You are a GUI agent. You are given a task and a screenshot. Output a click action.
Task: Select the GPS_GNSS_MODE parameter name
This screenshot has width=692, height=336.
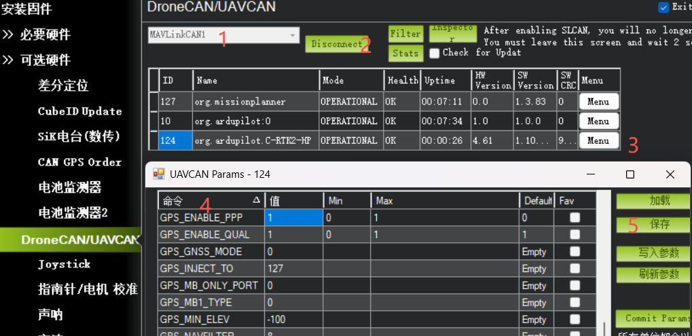[211, 252]
